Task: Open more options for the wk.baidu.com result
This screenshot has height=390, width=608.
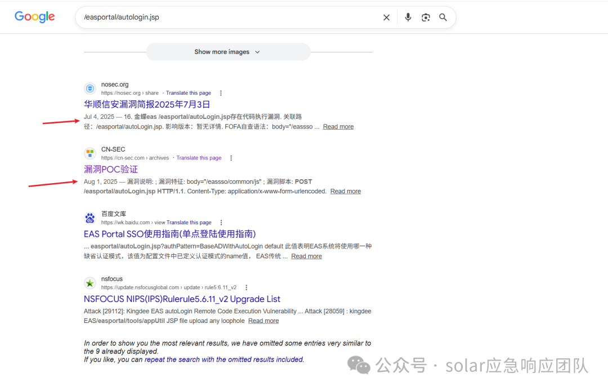Action: [221, 223]
